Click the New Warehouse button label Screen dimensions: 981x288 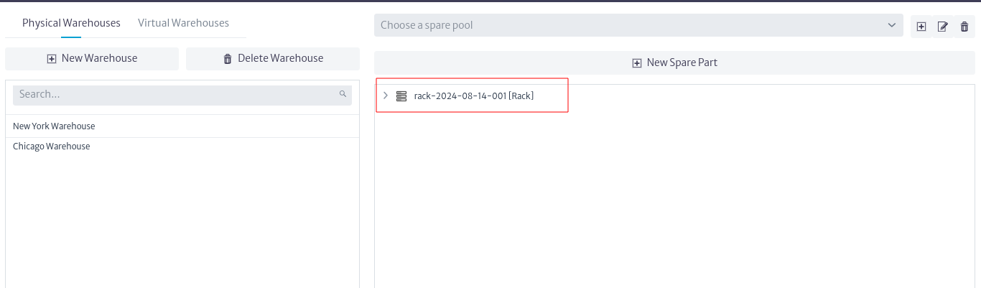(99, 58)
